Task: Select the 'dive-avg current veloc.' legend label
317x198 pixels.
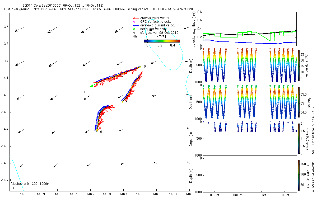Action: coord(157,25)
